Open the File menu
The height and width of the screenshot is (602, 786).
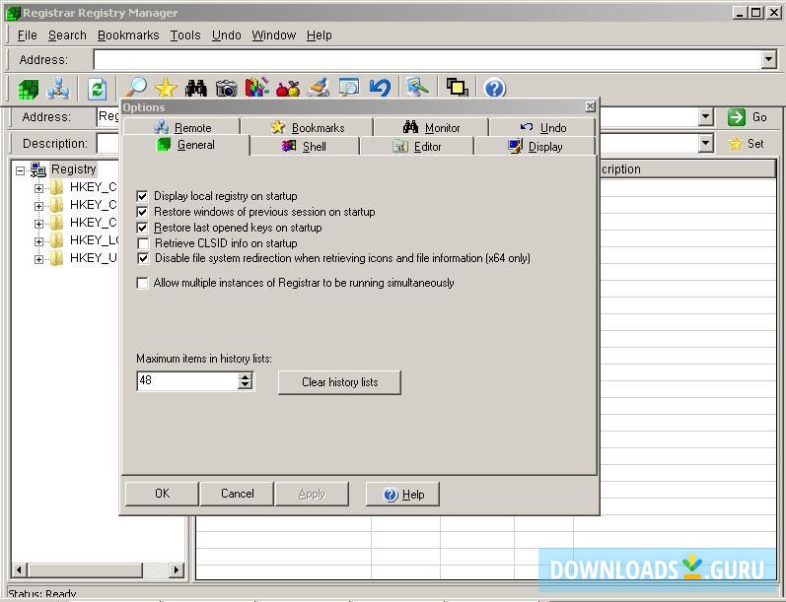[x=27, y=35]
